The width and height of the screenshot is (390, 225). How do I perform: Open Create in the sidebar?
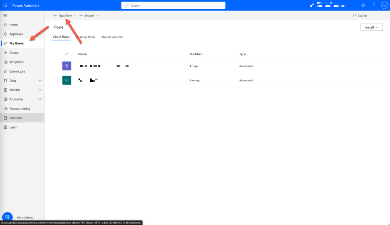(x=22, y=53)
